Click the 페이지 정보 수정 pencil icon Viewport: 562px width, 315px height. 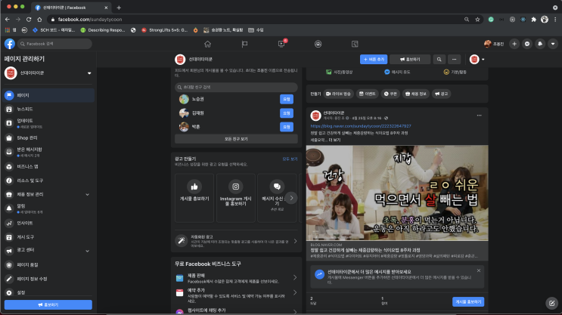coord(9,279)
